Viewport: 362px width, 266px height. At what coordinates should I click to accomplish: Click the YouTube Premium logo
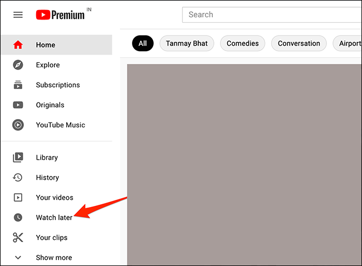(x=60, y=15)
